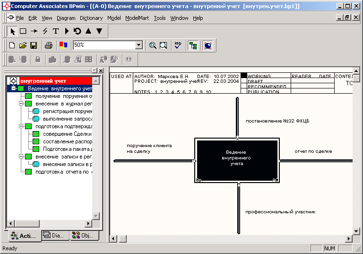
Task: Select 'получение поручения' tree item
Action: pyautogui.click(x=64, y=96)
